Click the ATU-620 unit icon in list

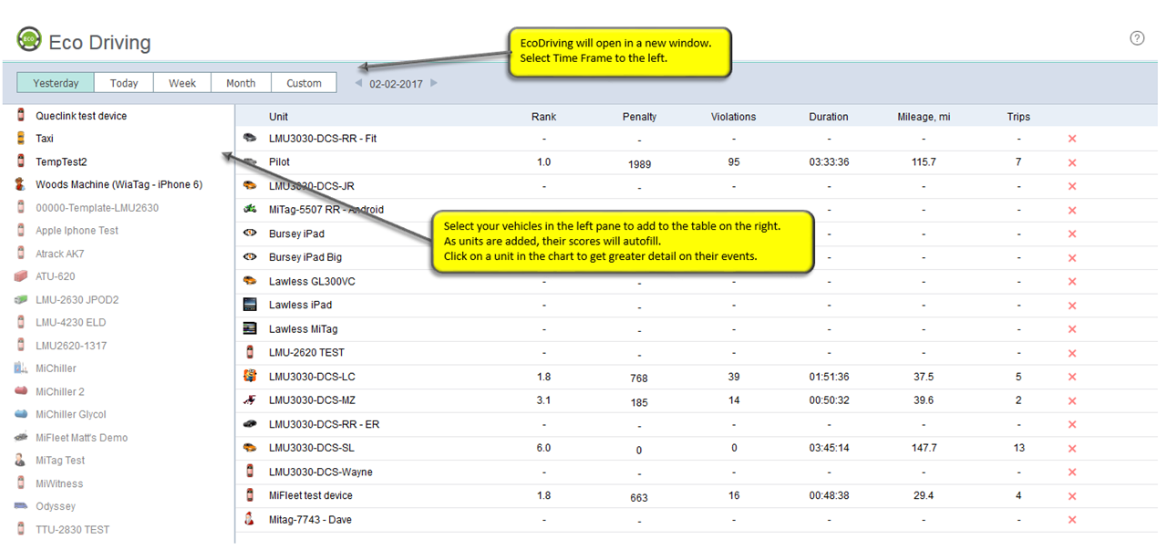(20, 276)
